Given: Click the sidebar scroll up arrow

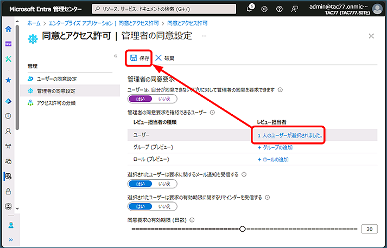Looking at the screenshot, I should tap(17, 22).
